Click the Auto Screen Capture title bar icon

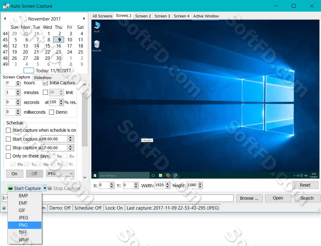click(6, 6)
